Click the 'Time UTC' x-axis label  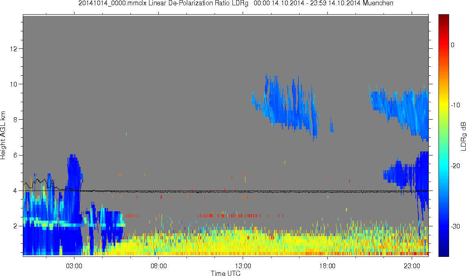(226, 273)
